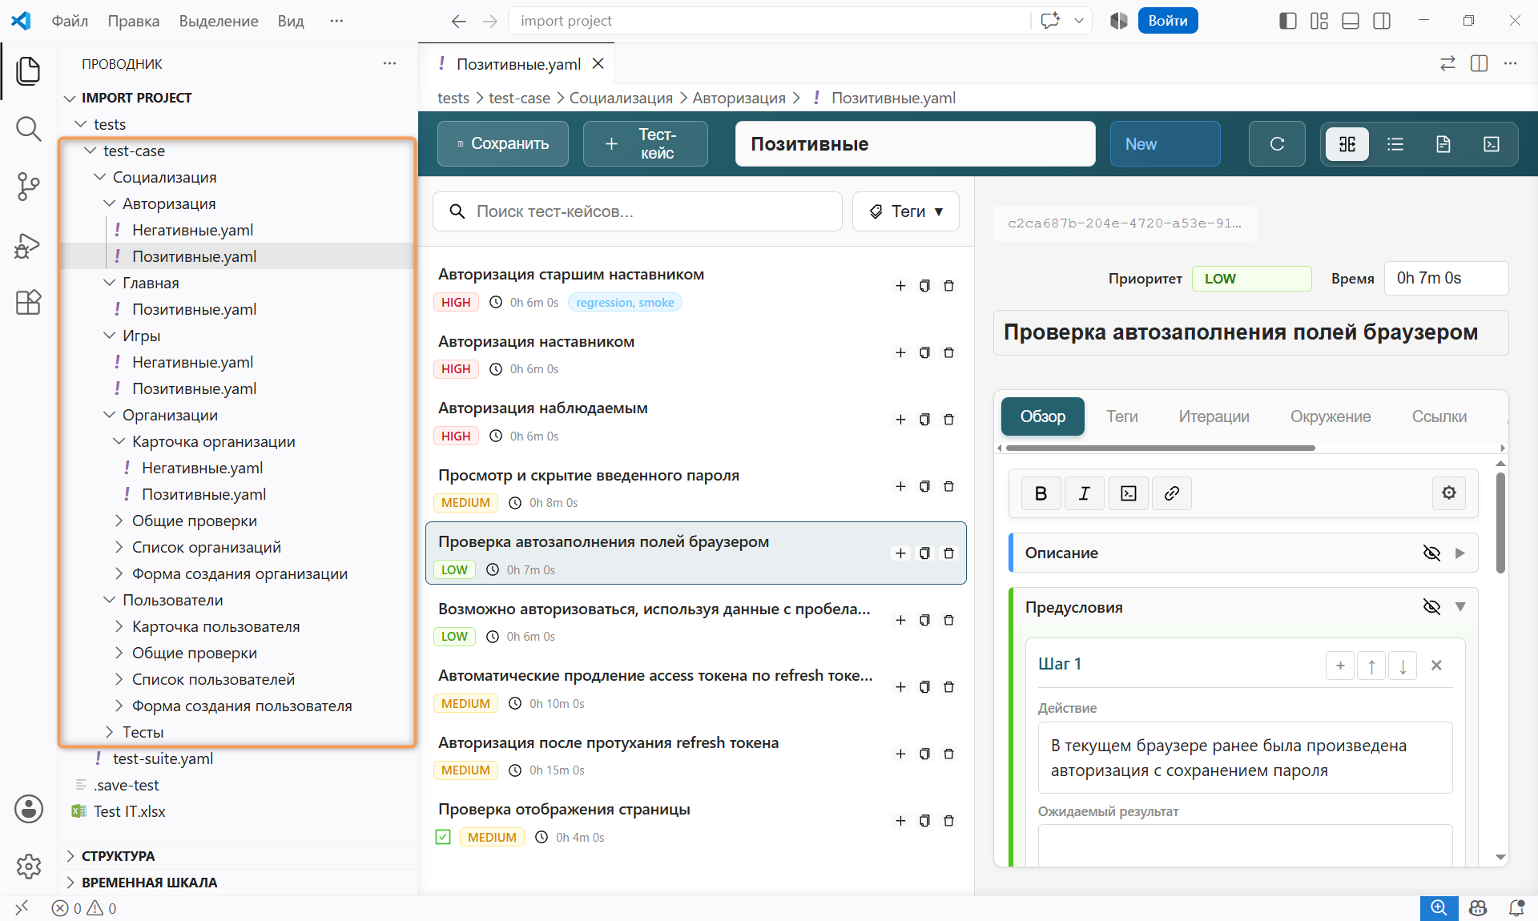Click the New status button

click(x=1165, y=144)
